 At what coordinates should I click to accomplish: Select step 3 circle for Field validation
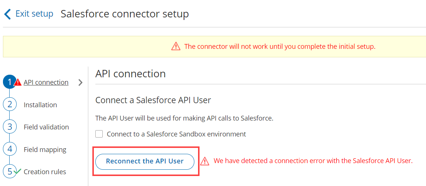coord(10,127)
